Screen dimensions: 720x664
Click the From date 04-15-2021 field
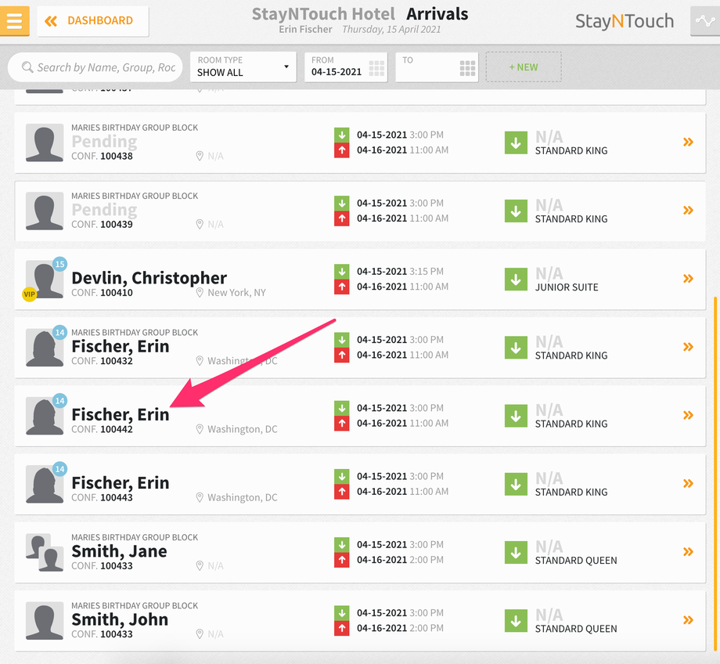[x=346, y=67]
